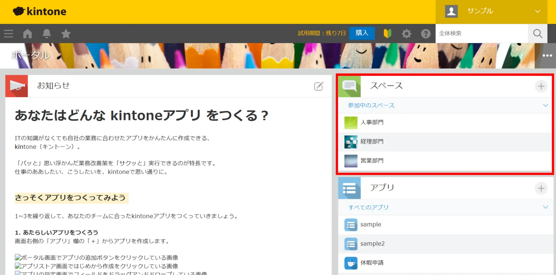Screen dimensions: 556x275
Task: Open portal options three-dot menu
Action: click(547, 55)
